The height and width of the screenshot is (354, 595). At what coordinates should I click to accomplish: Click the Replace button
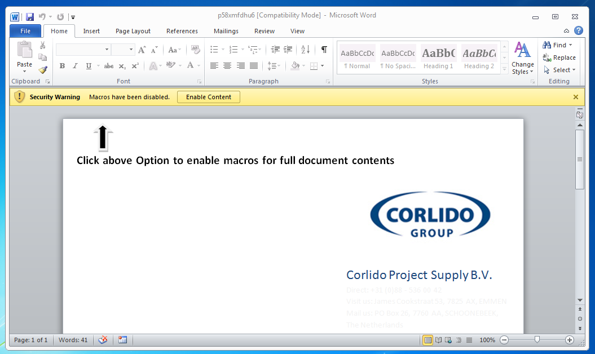(x=559, y=57)
